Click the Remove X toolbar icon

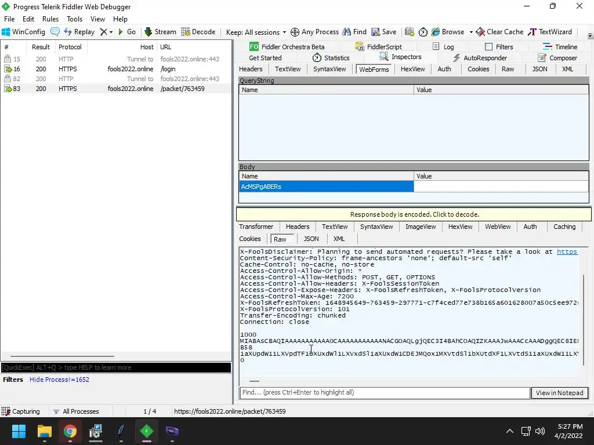coord(103,32)
